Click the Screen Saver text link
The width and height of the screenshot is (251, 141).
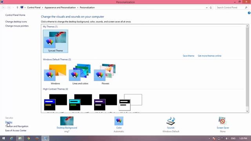pyautogui.click(x=223, y=128)
